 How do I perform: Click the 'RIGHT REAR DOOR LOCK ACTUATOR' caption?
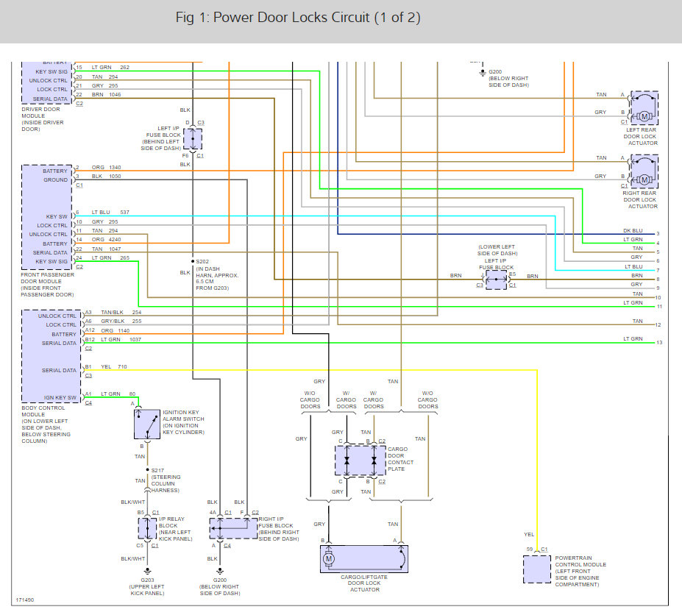pos(639,199)
